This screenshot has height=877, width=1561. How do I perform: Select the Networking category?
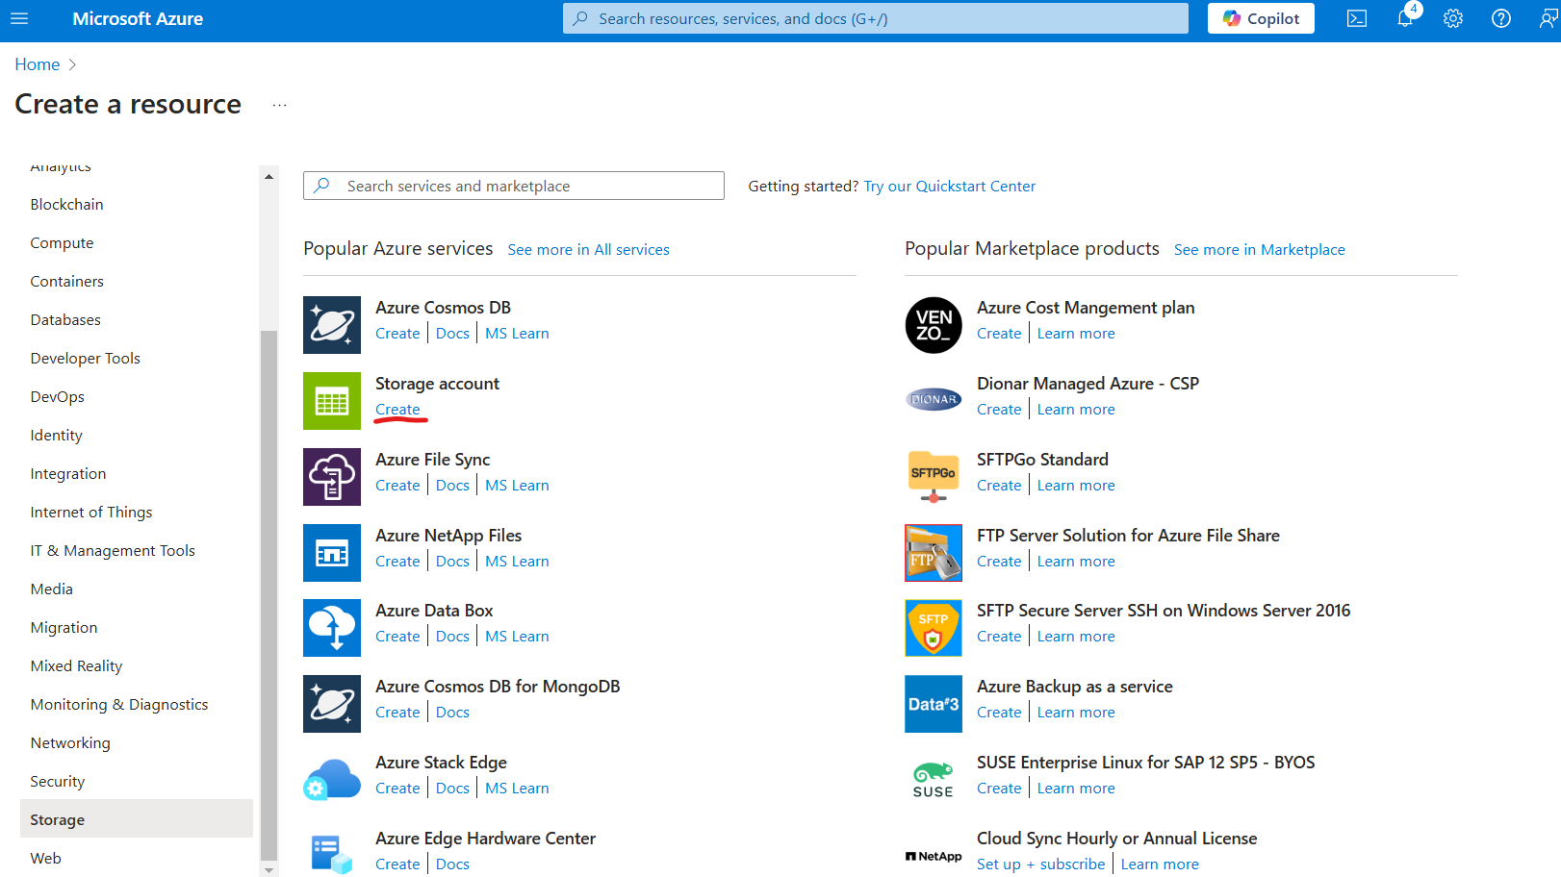pyautogui.click(x=70, y=743)
